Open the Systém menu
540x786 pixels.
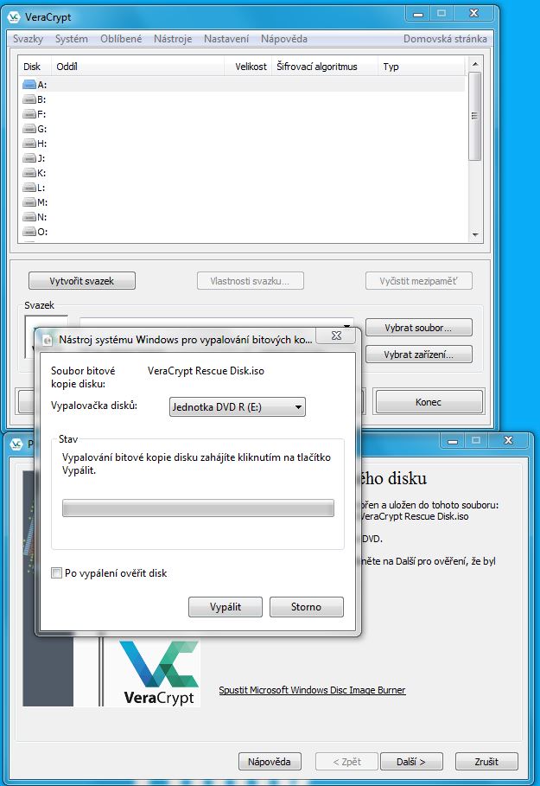[72, 39]
